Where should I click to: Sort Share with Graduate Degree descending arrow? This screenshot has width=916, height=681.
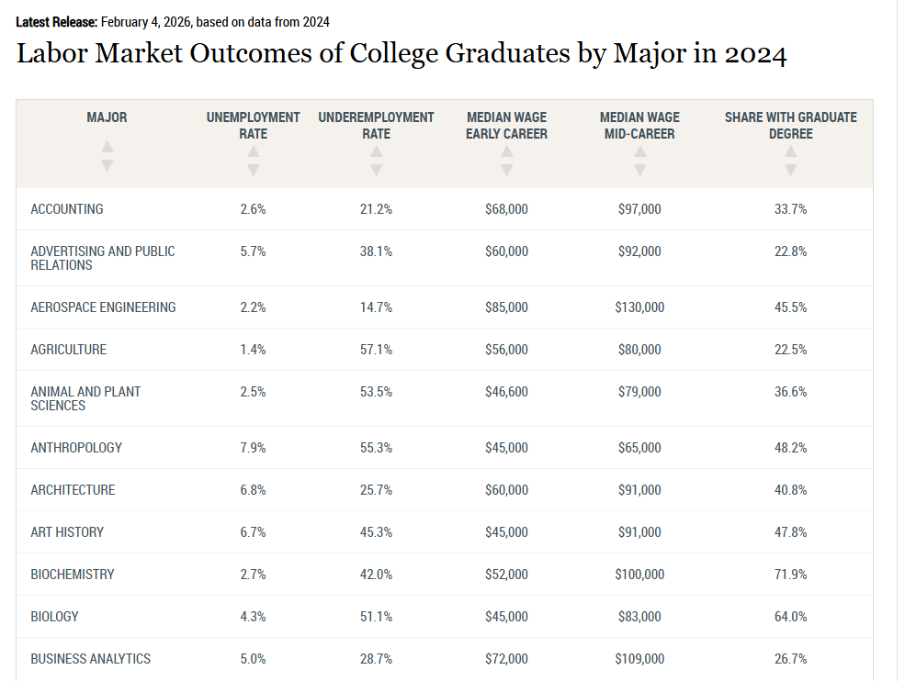[x=790, y=170]
